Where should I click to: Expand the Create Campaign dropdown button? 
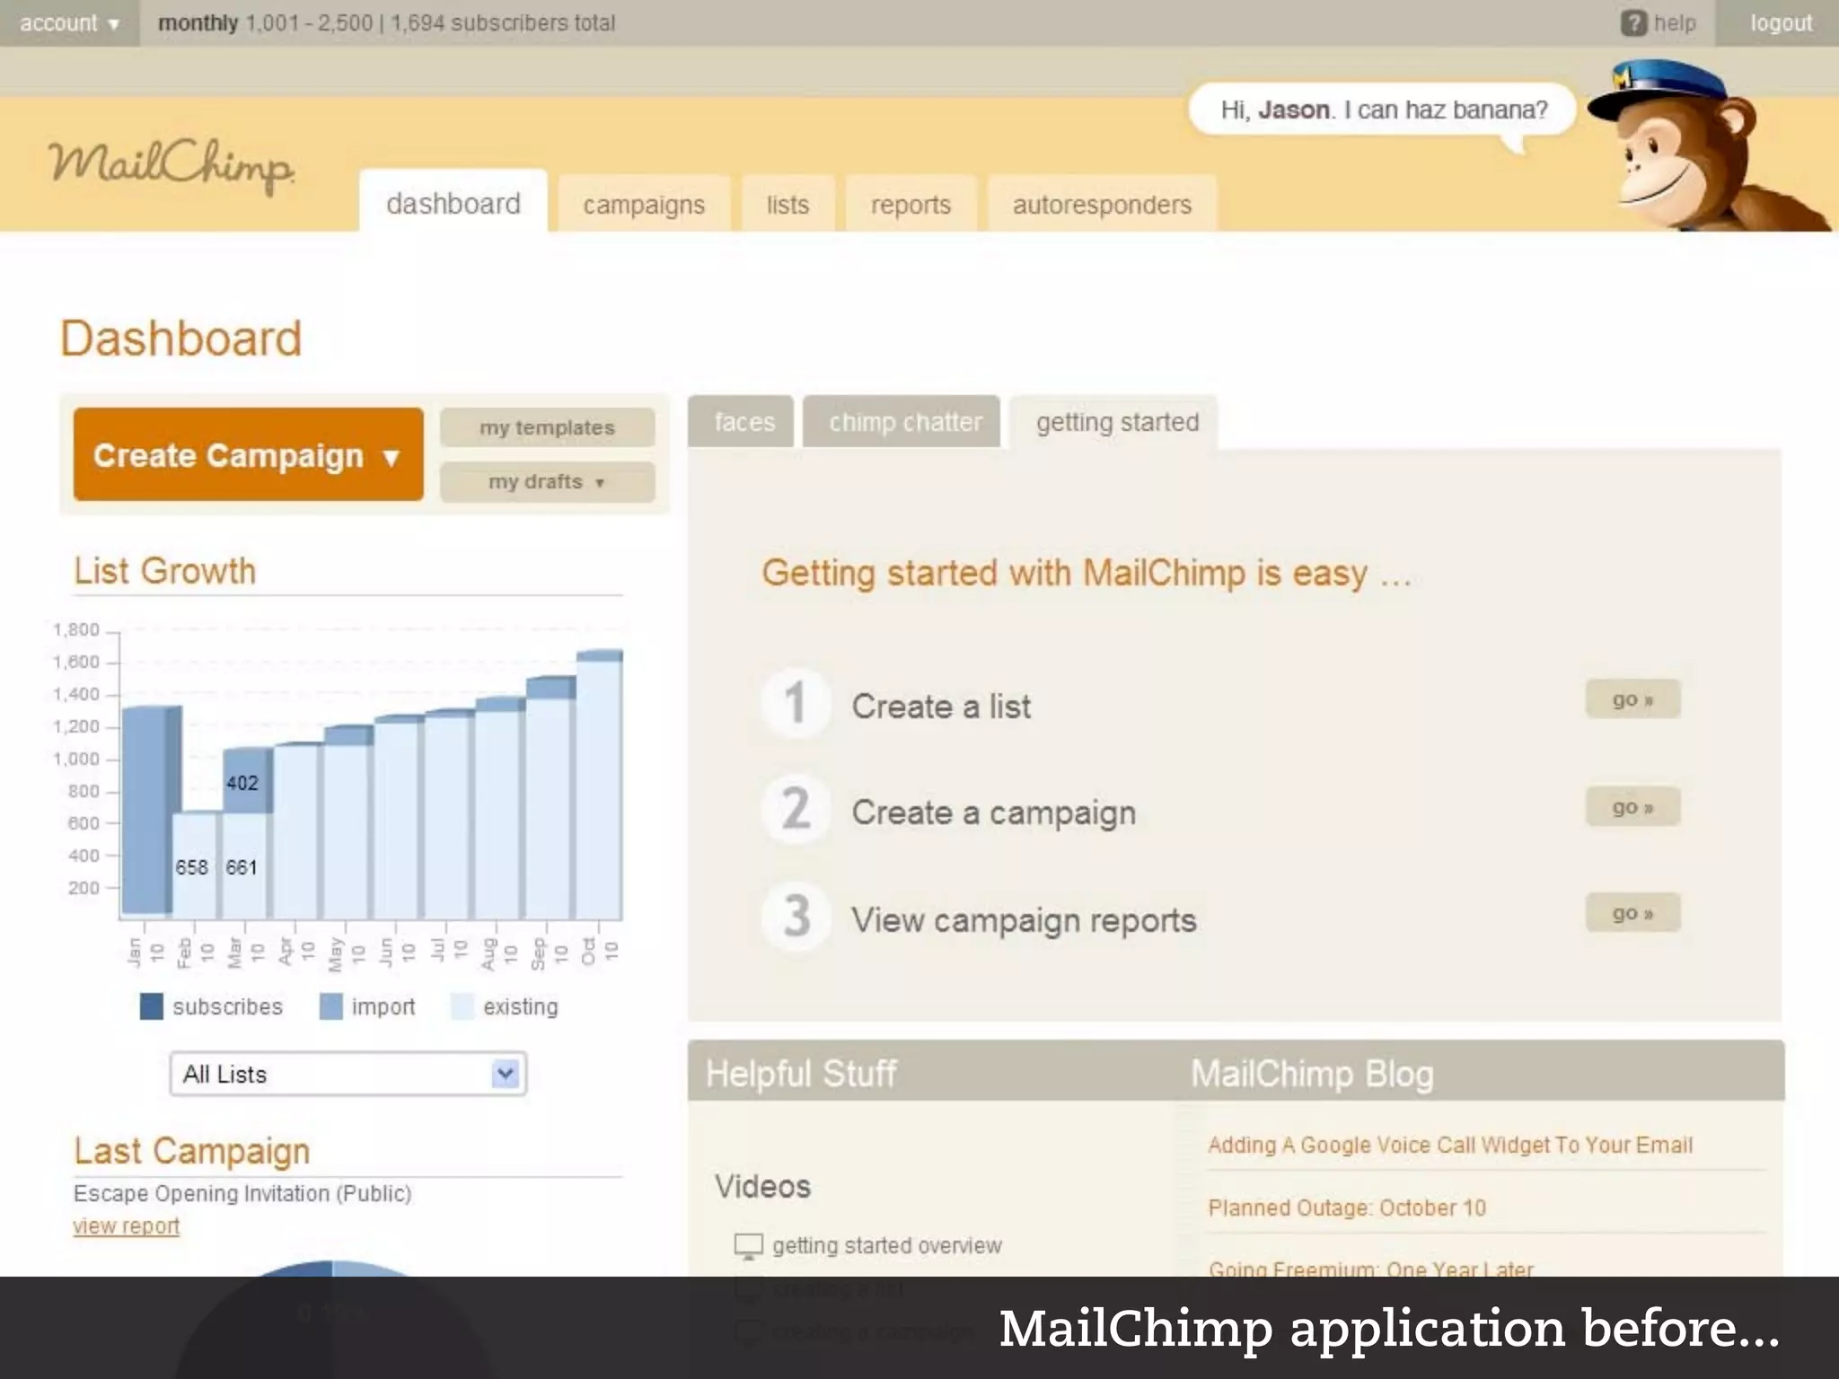pos(248,454)
